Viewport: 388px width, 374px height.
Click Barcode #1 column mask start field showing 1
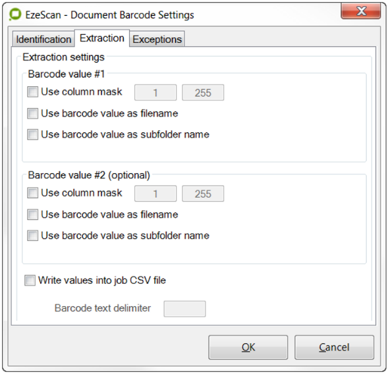click(155, 92)
